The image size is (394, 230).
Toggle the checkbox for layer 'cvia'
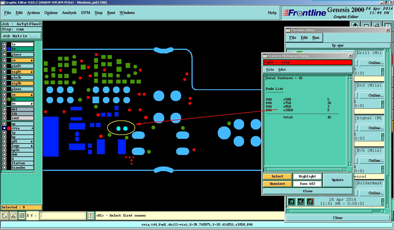click(4, 128)
